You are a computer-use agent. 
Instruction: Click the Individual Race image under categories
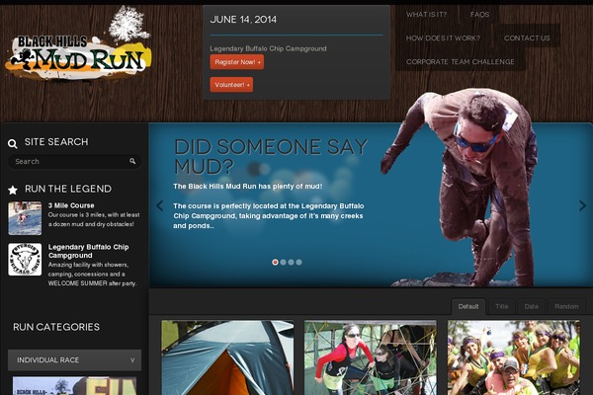tap(74, 385)
